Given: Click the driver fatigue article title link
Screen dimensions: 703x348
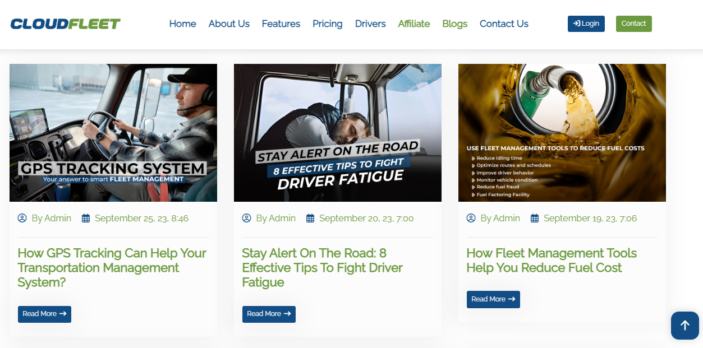Looking at the screenshot, I should point(321,267).
